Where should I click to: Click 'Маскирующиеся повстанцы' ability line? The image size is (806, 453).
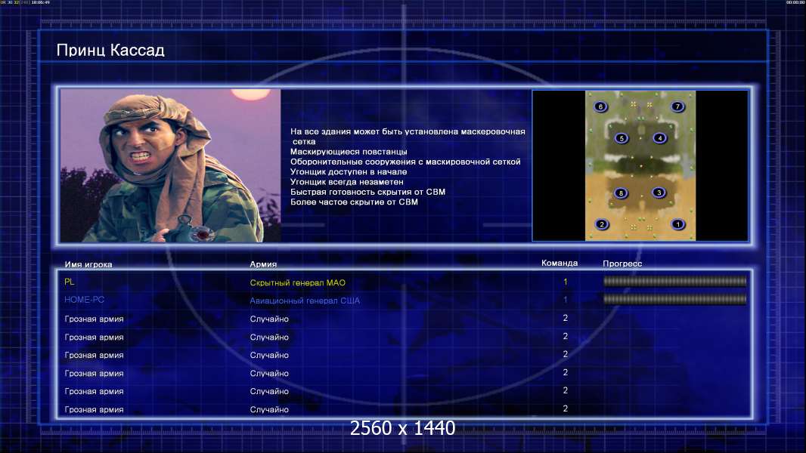tap(349, 152)
